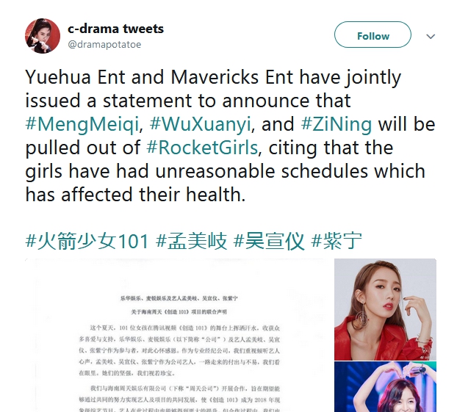View the photo of woman in red jacket
The width and height of the screenshot is (457, 412).
click(x=385, y=309)
